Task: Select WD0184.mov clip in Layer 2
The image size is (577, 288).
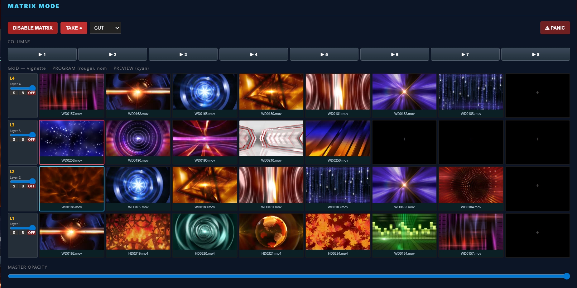Action: click(471, 189)
